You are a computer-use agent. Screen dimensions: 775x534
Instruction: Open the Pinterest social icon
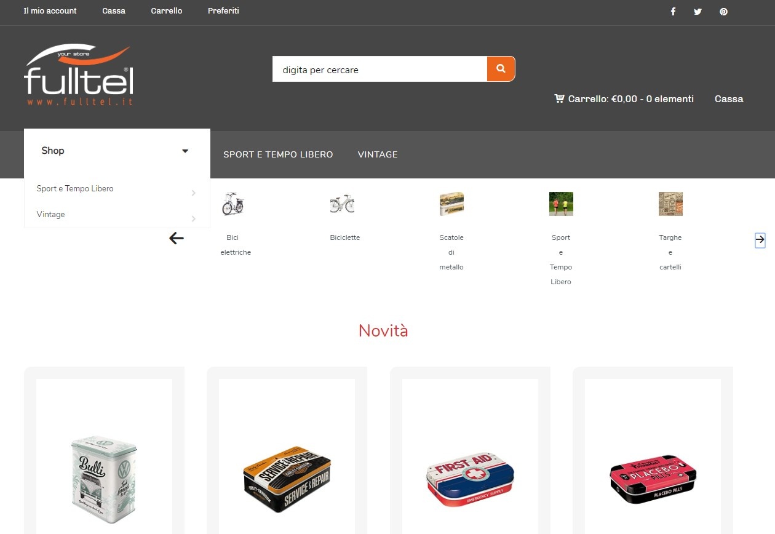[x=723, y=12]
